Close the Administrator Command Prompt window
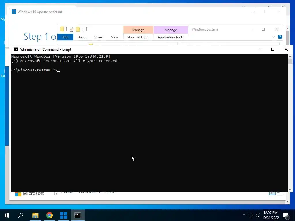The height and width of the screenshot is (221, 295). [286, 49]
